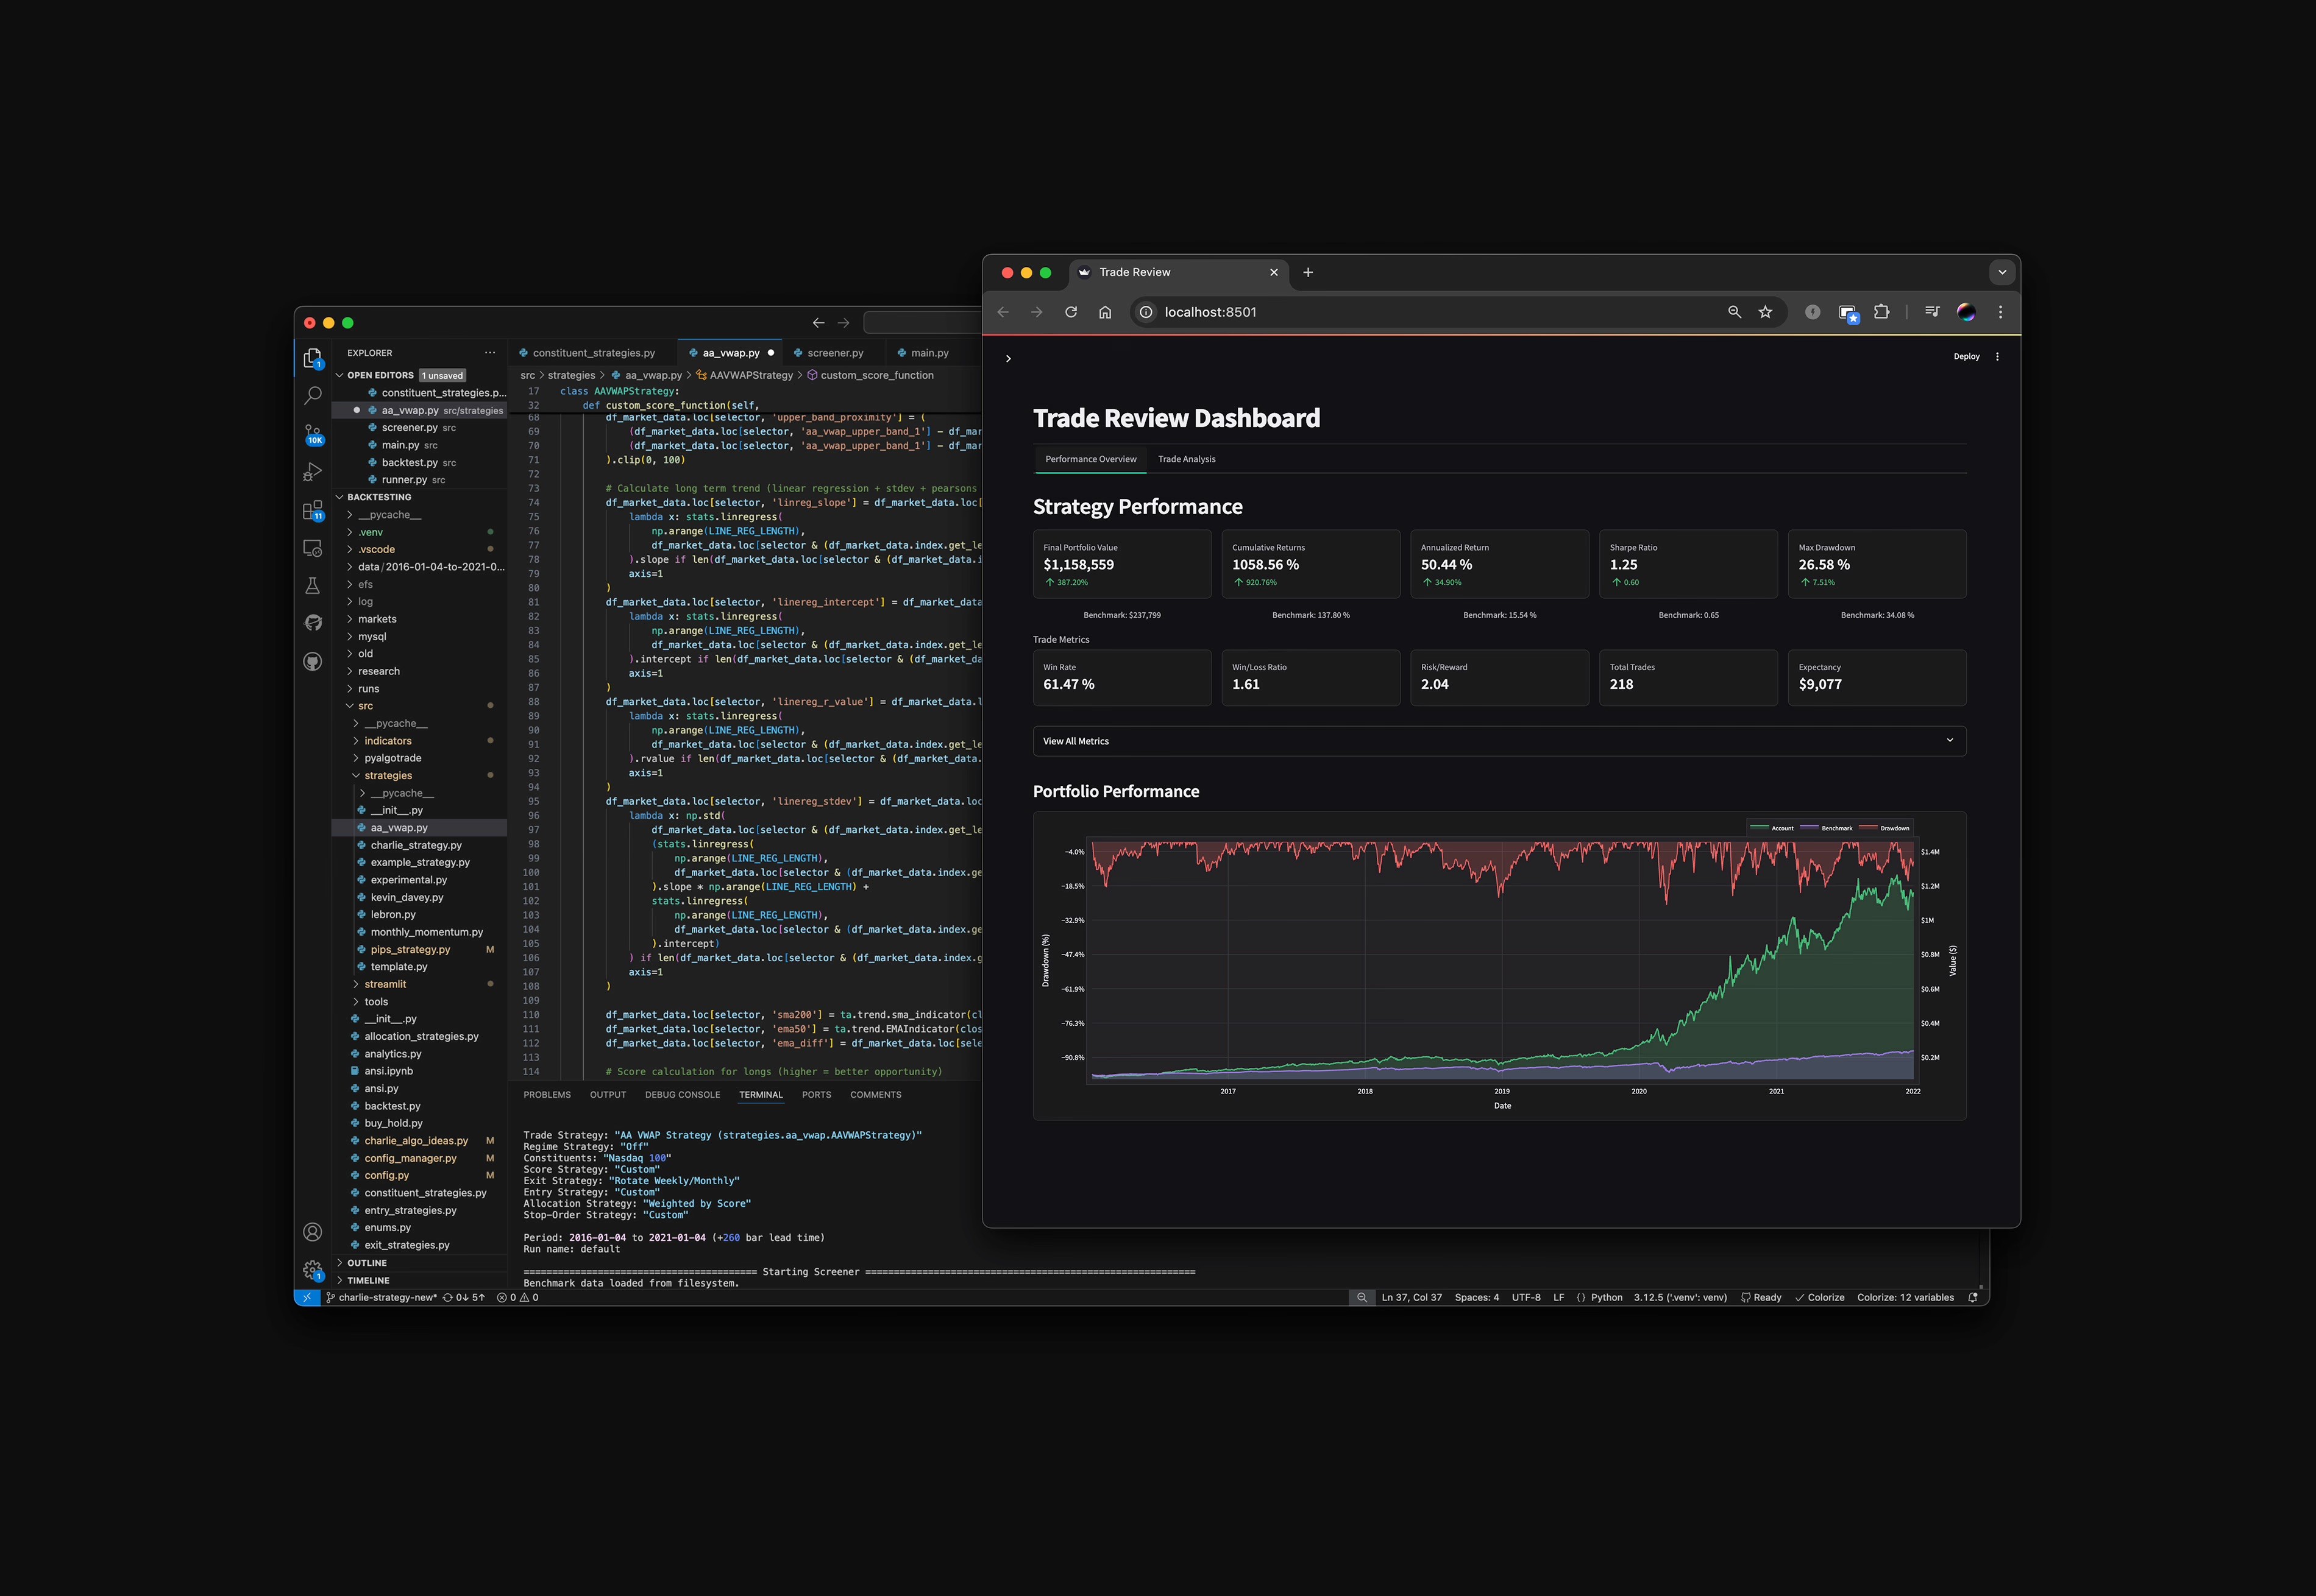Image resolution: width=2316 pixels, height=1596 pixels.
Task: Collapse the strategies folder
Action: 388,776
